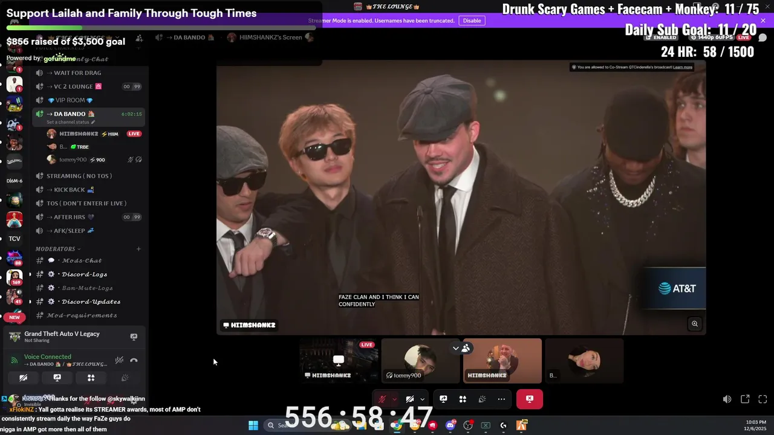The image size is (774, 435).
Task: Open the WAIT FOR DRAG voice channel
Action: click(89, 72)
